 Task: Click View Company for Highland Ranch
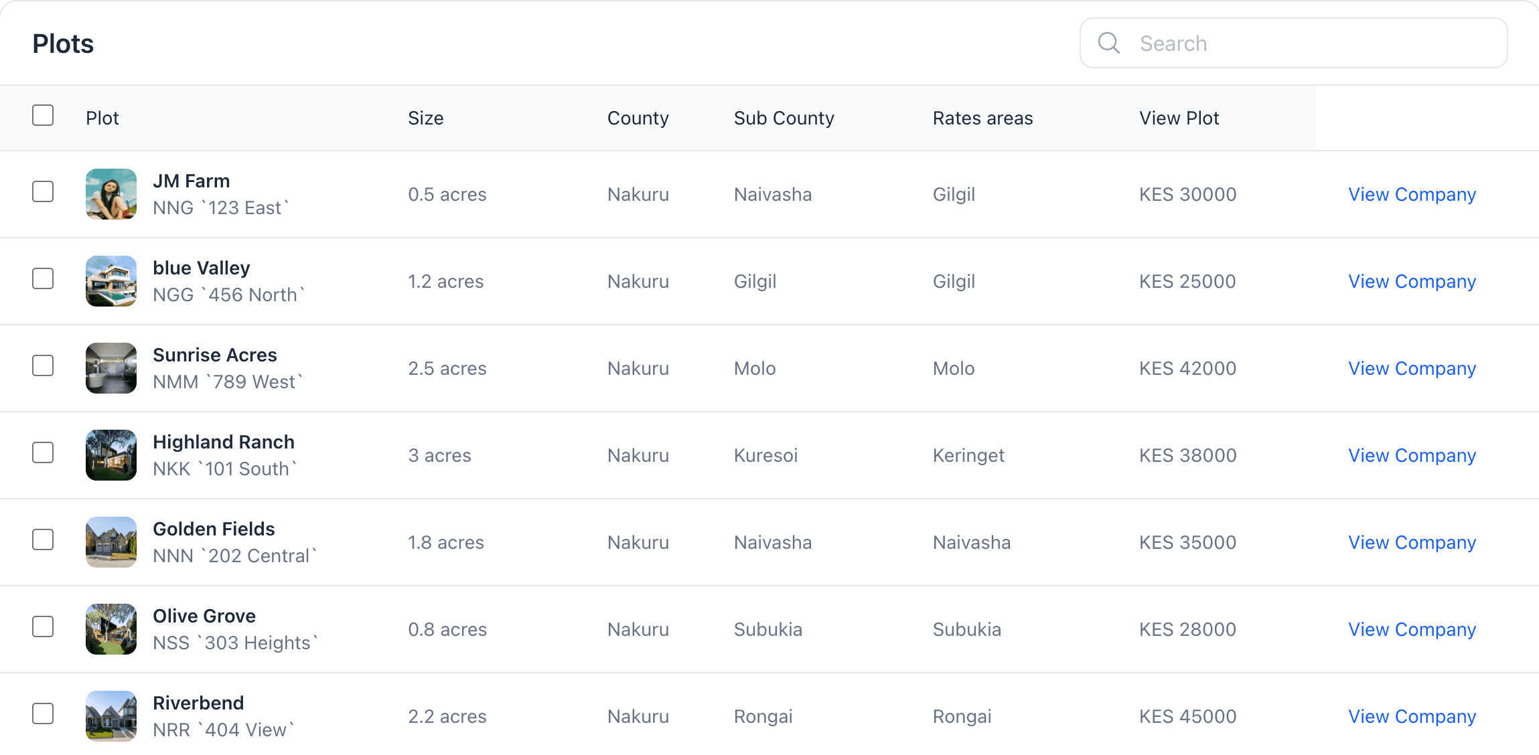[x=1412, y=456]
